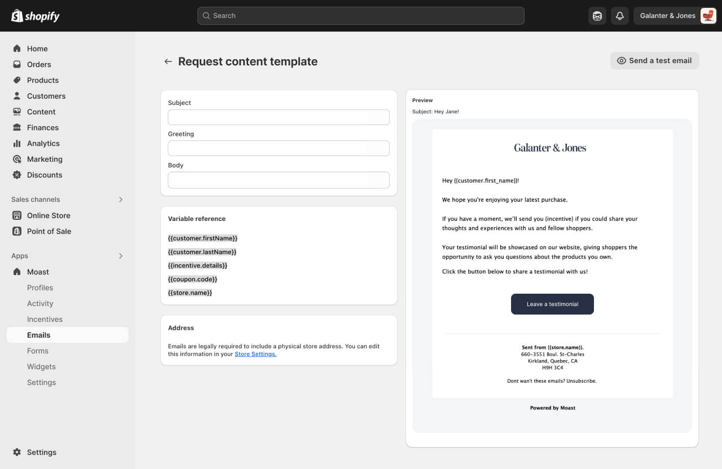Open the Shopify admin assistant icon
The height and width of the screenshot is (469, 722).
(597, 16)
